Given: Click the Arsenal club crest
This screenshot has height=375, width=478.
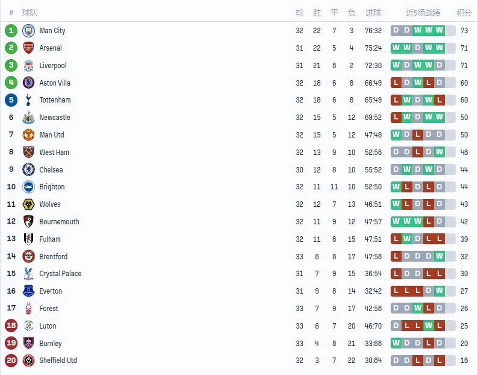Looking at the screenshot, I should coord(28,48).
